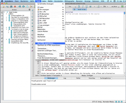Click the TI icon in left sidebar
126x103 pixels.
(x=2, y=64)
